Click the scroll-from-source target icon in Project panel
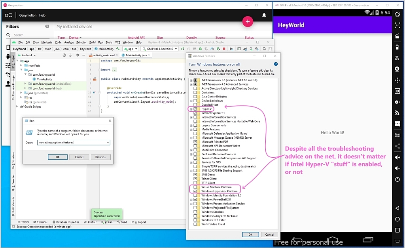Screen dimensions: 405x248 click(x=64, y=55)
